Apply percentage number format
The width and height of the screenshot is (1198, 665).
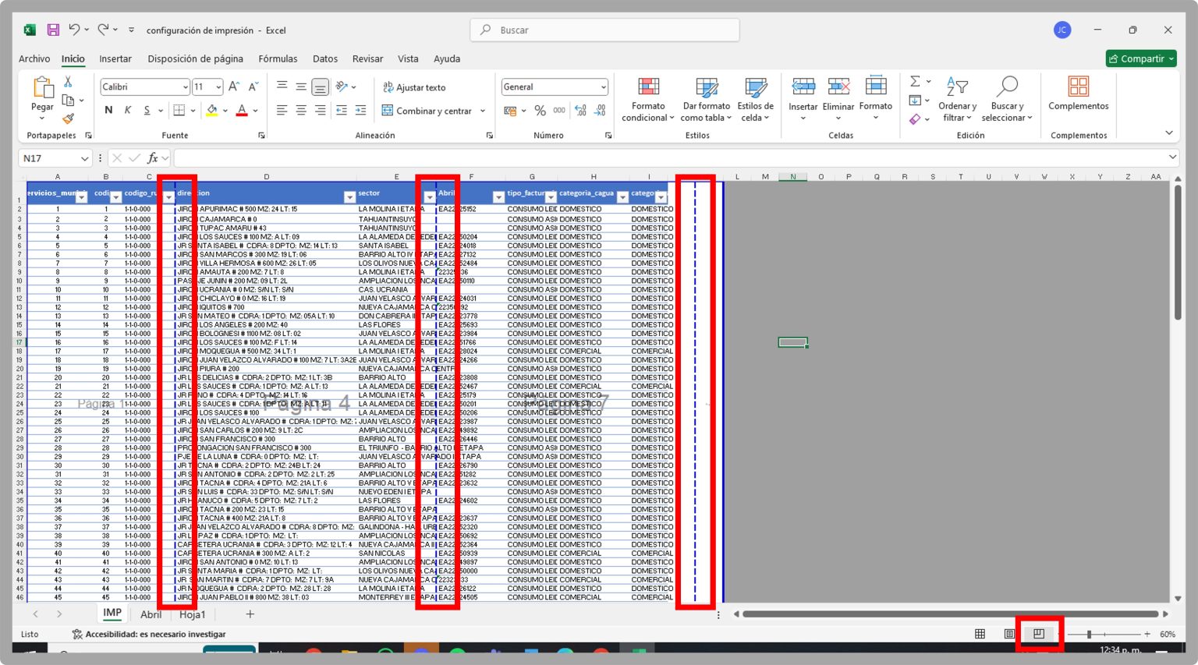(540, 111)
